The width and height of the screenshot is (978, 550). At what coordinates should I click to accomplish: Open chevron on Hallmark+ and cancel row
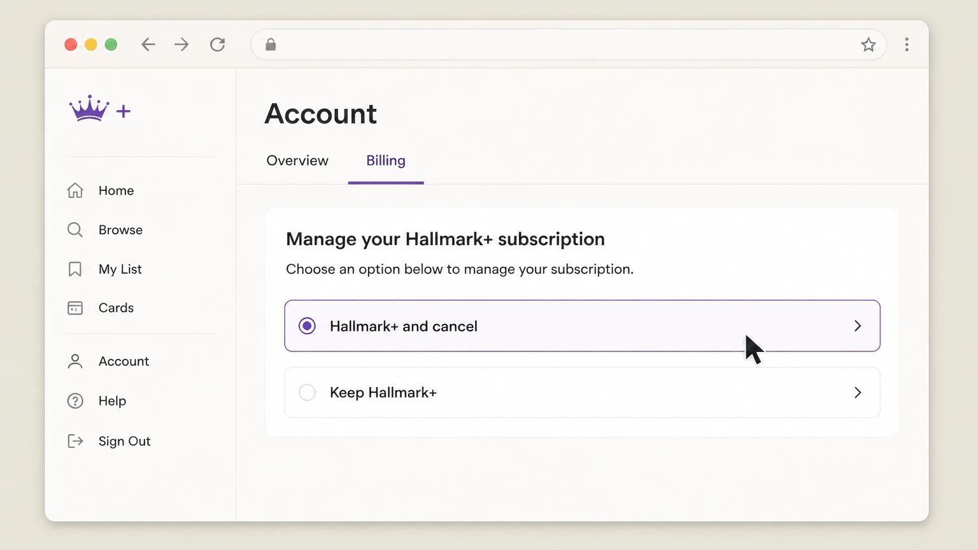[x=858, y=326]
